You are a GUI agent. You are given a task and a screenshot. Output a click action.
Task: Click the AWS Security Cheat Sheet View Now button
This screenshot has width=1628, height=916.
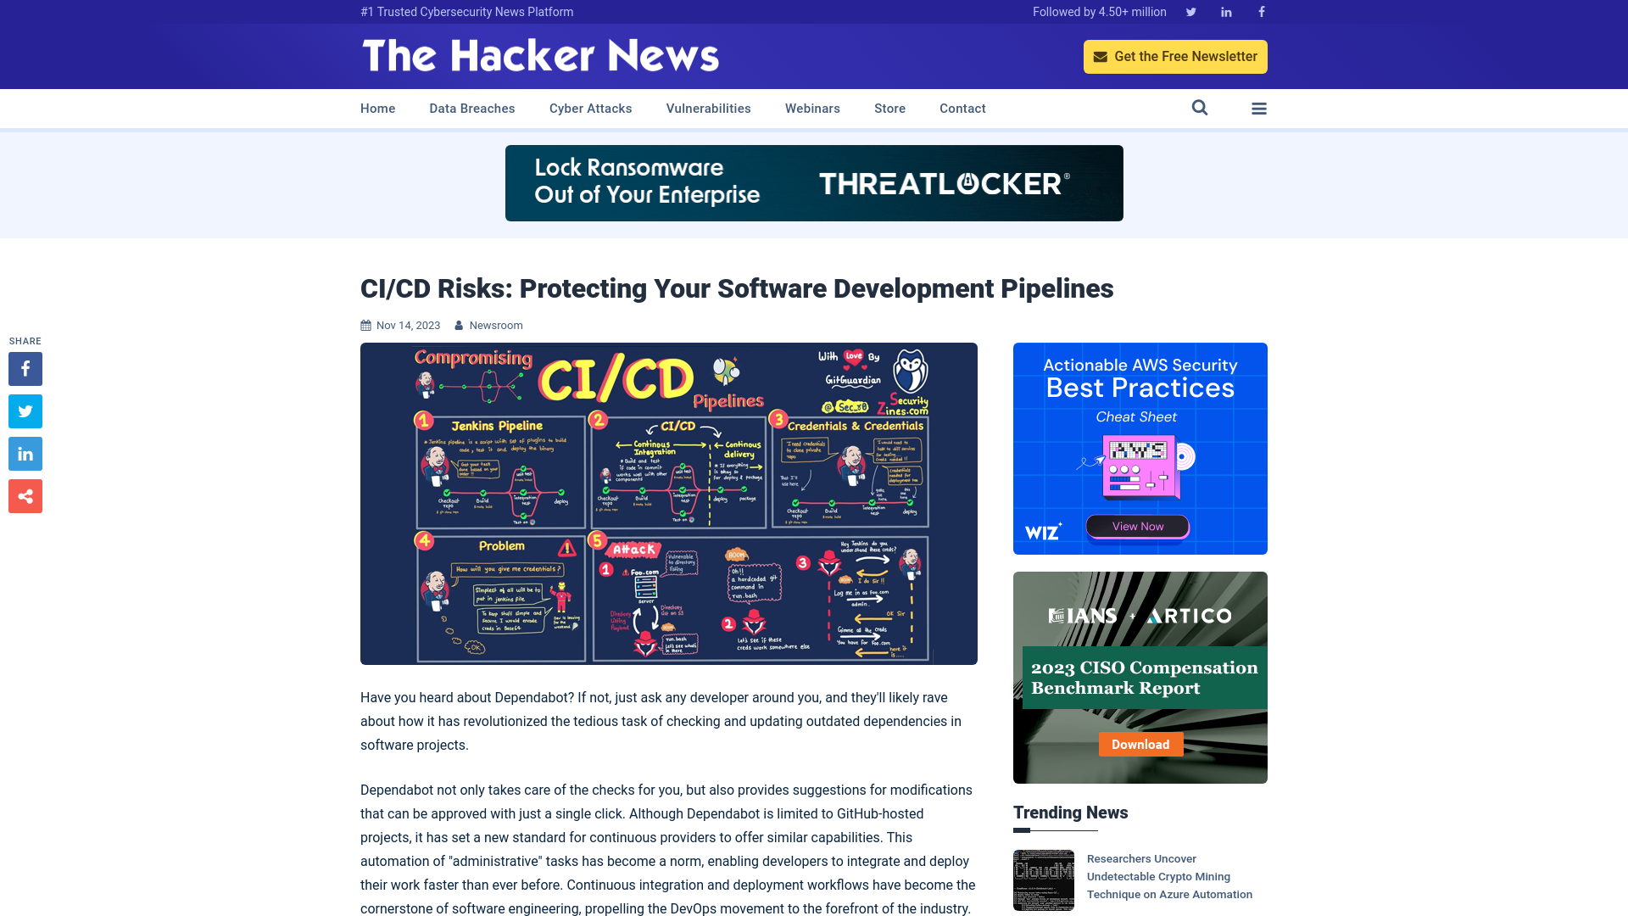click(x=1137, y=526)
